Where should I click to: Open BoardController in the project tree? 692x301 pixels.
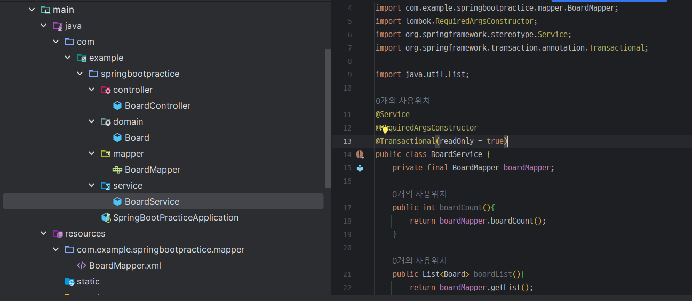[157, 105]
